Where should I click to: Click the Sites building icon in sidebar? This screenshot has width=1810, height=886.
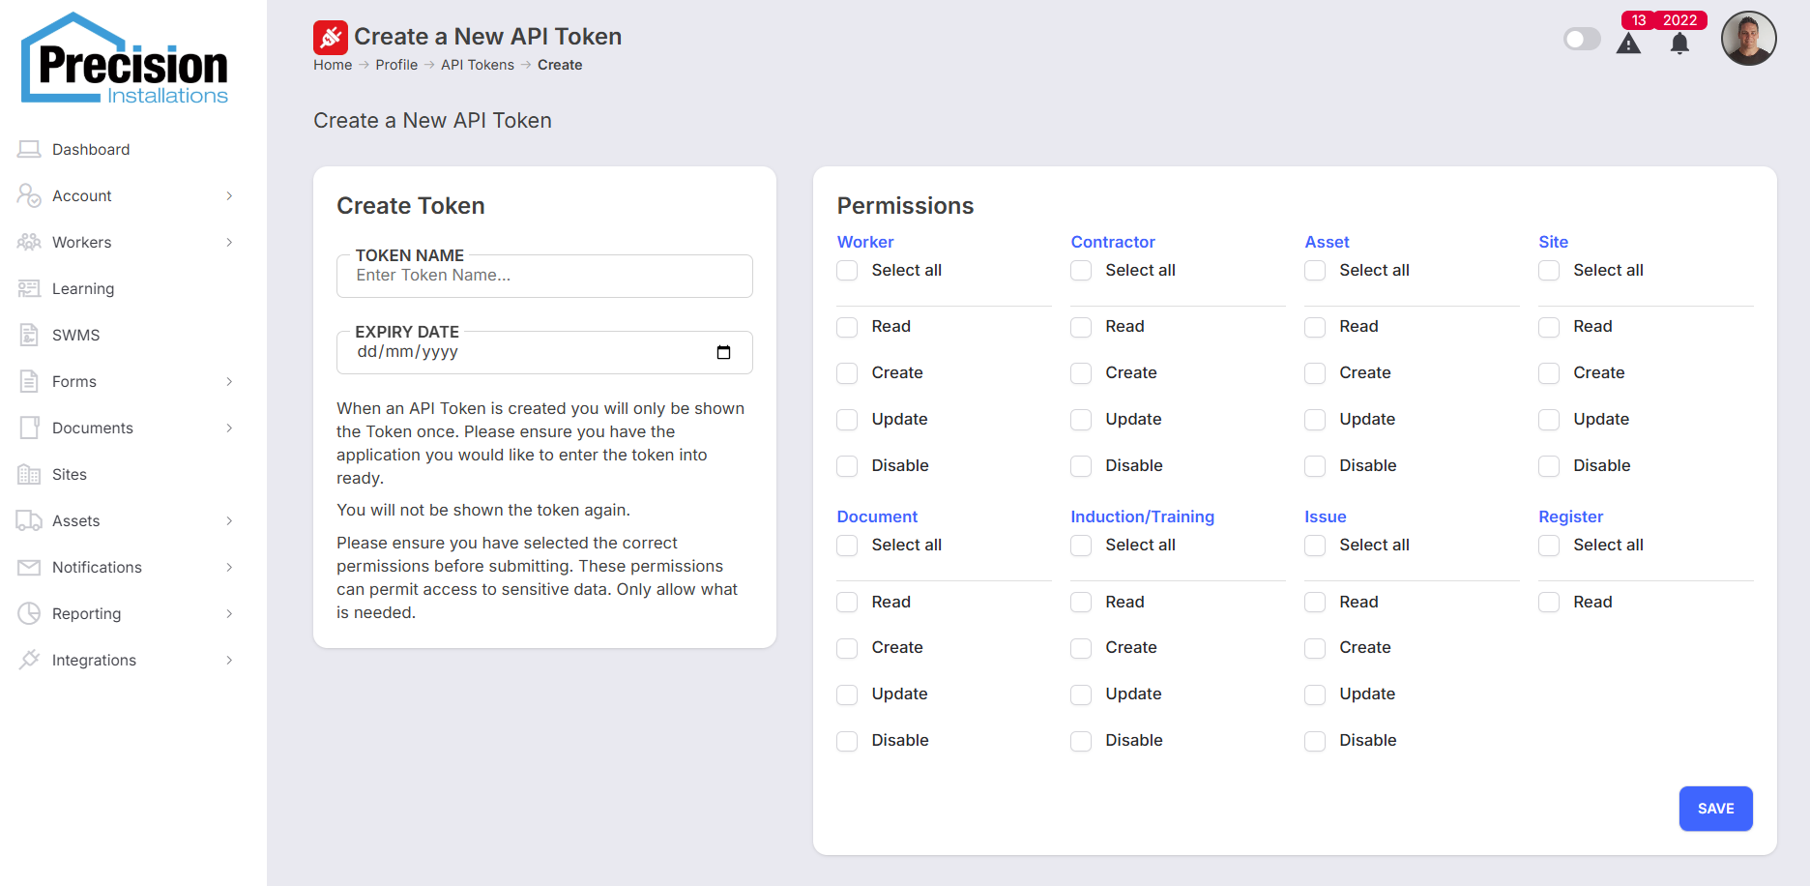coord(29,474)
